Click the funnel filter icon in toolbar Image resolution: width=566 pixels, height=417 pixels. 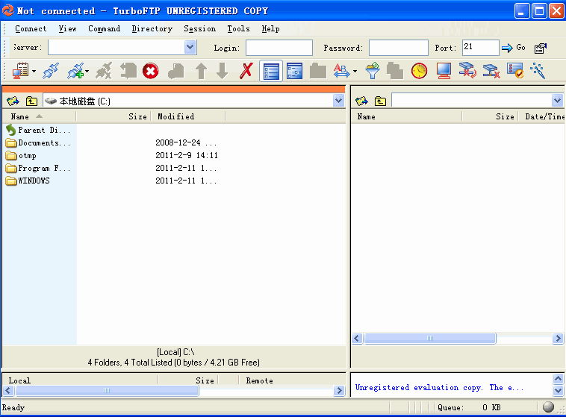click(372, 71)
